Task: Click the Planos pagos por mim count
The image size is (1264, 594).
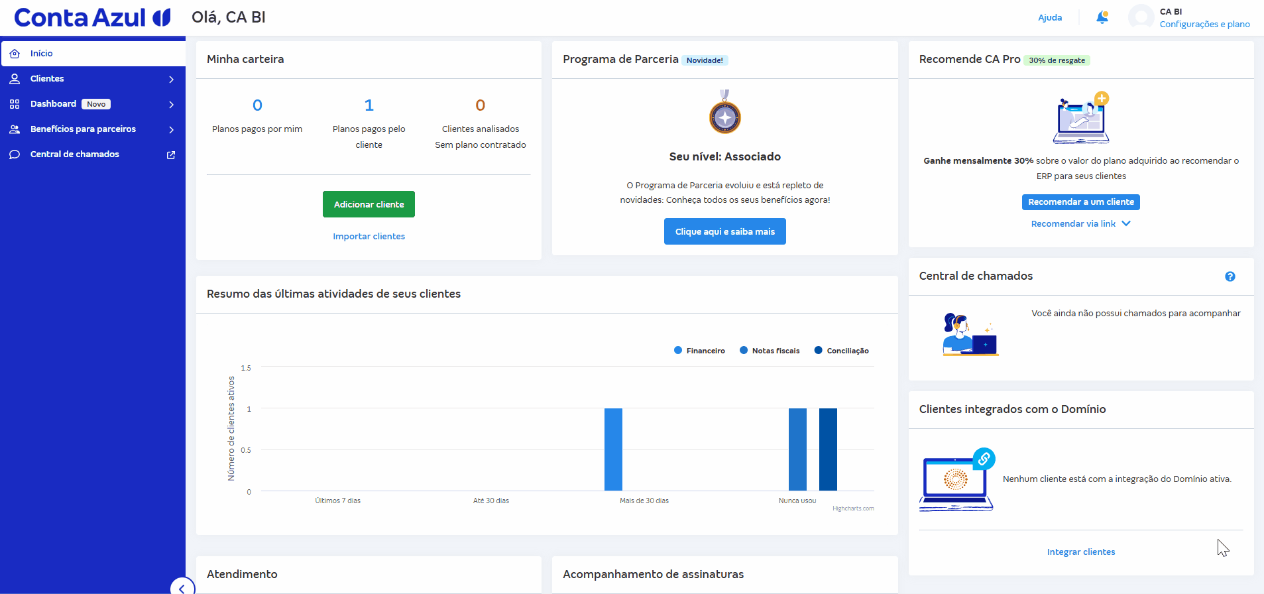Action: 257,105
